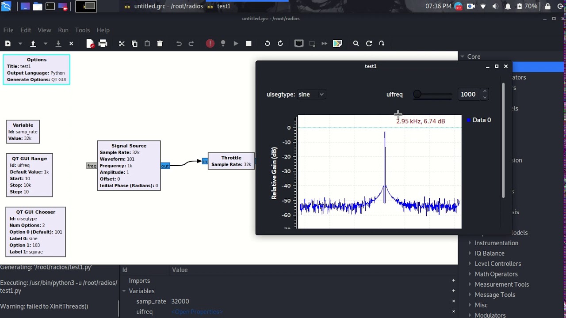The width and height of the screenshot is (566, 318).
Task: Undo the last flowgraph edit
Action: (179, 43)
